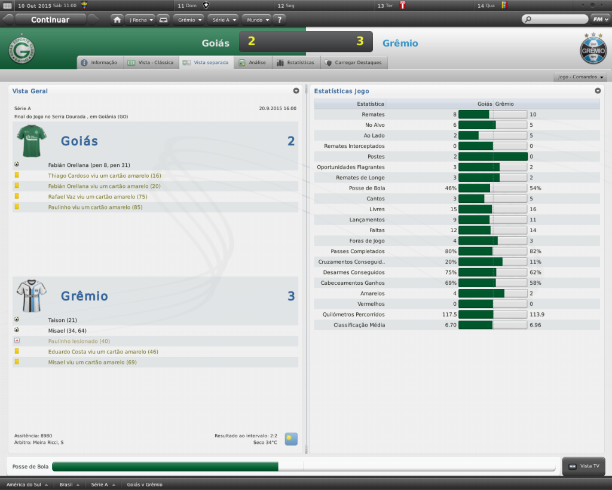Viewport: 612px width, 490px height.
Task: Open the calendar icon beside the date
Action: pyautogui.click(x=7, y=5)
